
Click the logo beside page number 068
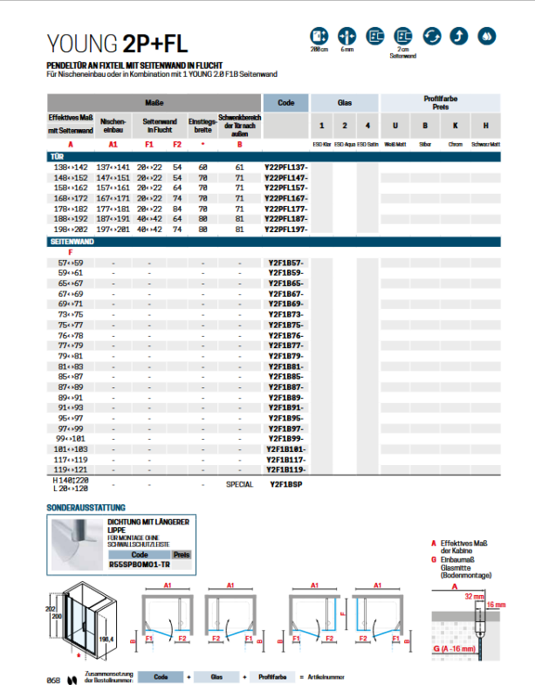tap(72, 681)
